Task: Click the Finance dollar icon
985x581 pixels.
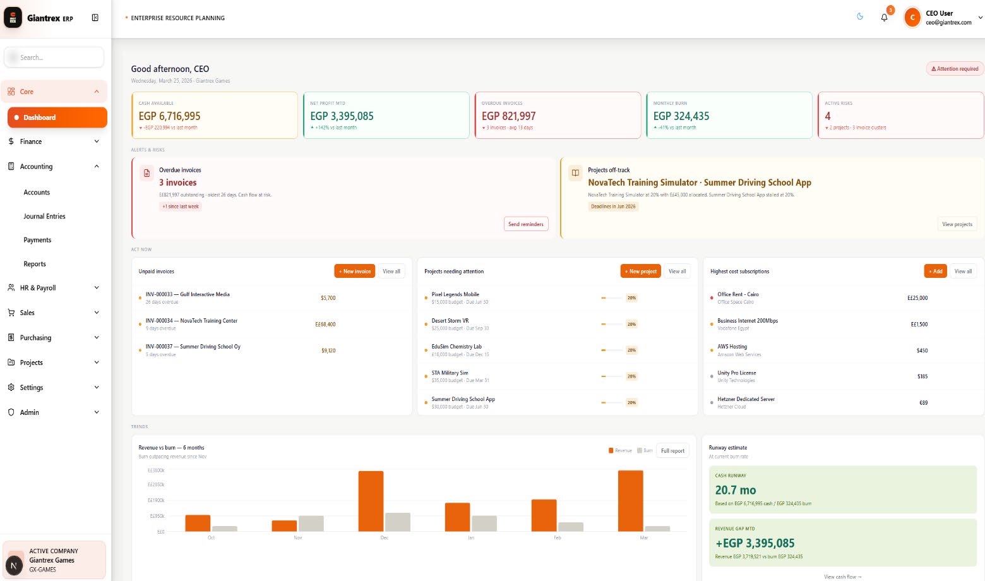Action: click(x=11, y=141)
